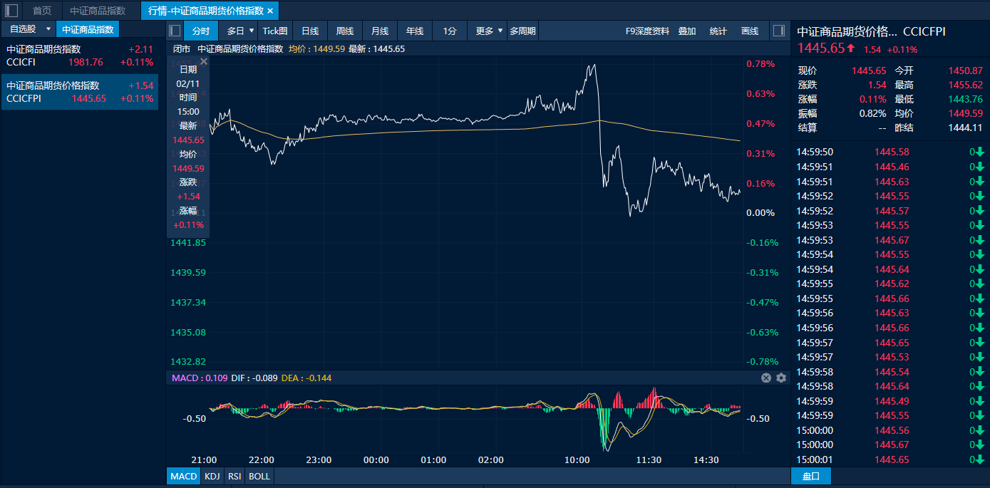The height and width of the screenshot is (488, 990).
Task: Close the floating date info box
Action: point(204,62)
